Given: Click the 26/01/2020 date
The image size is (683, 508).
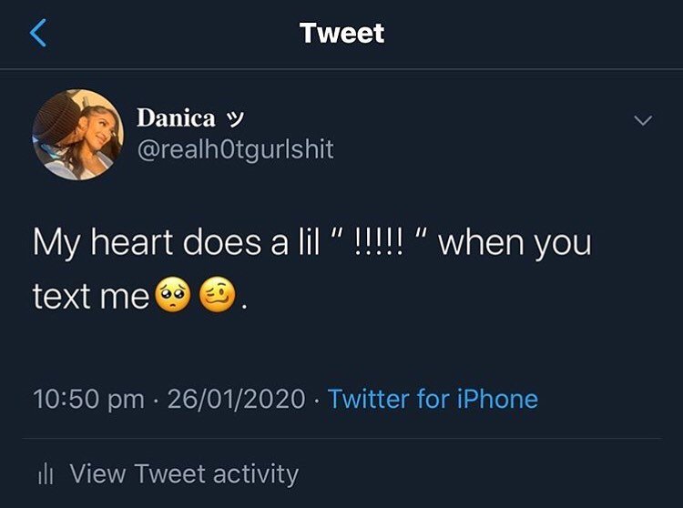Looking at the screenshot, I should point(236,399).
